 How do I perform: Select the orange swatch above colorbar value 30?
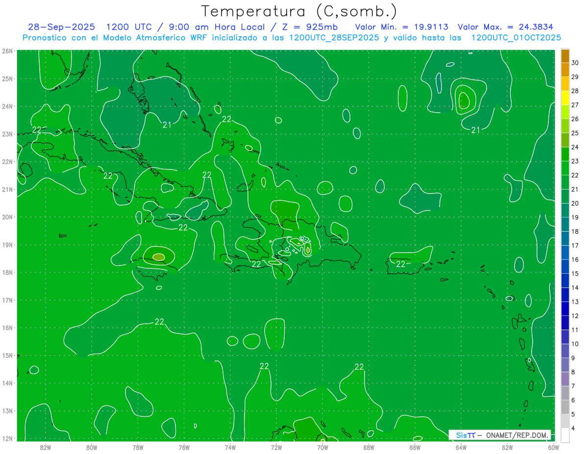pos(565,56)
